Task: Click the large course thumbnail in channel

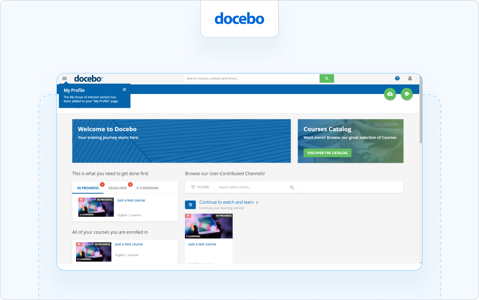Action: (209, 226)
